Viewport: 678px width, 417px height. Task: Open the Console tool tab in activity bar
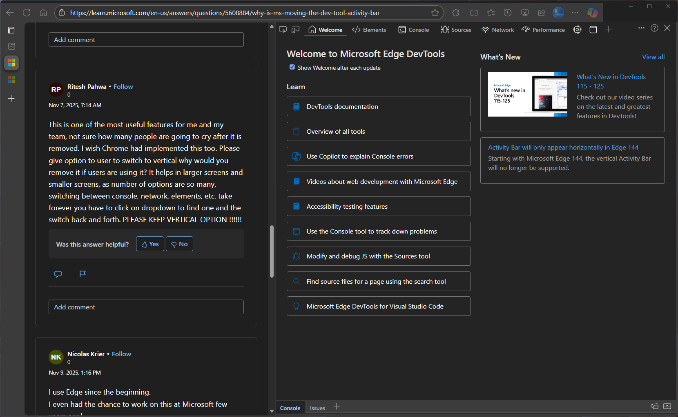(x=414, y=30)
